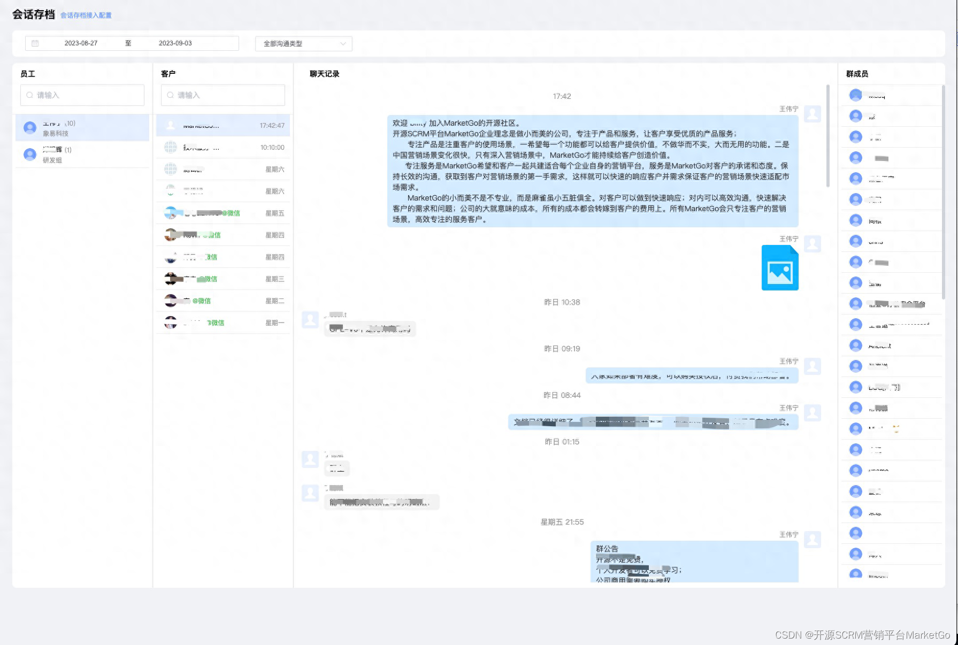This screenshot has width=958, height=645.
Task: Click the 群成员 list scrollbar
Action: pos(943,191)
